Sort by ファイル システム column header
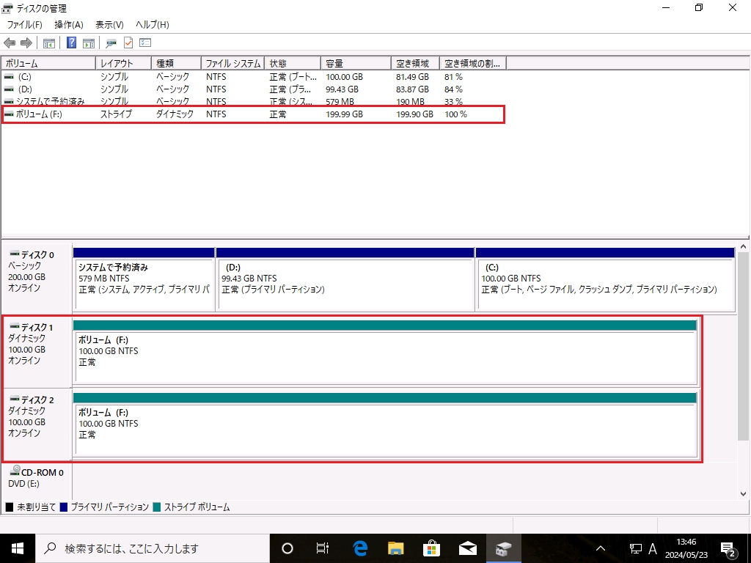The height and width of the screenshot is (563, 751). coord(232,63)
